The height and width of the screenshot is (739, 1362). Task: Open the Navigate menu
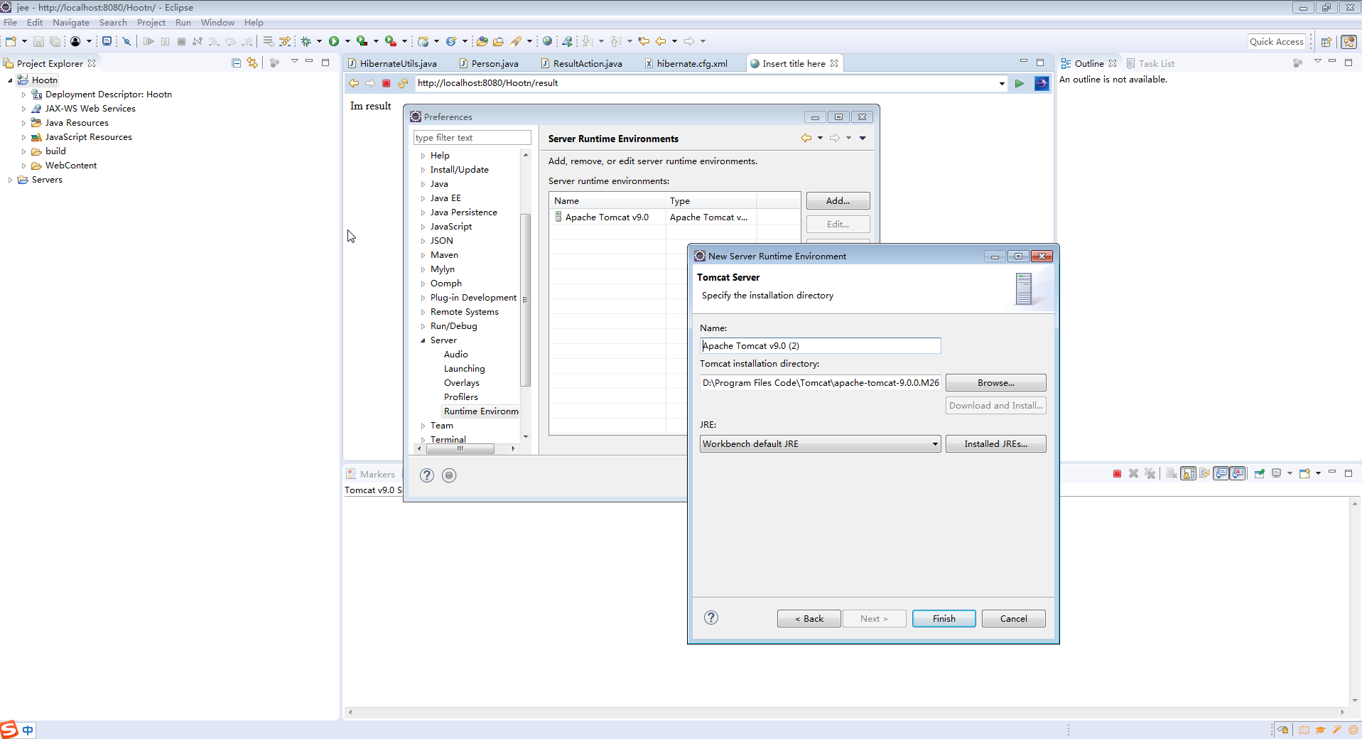71,23
